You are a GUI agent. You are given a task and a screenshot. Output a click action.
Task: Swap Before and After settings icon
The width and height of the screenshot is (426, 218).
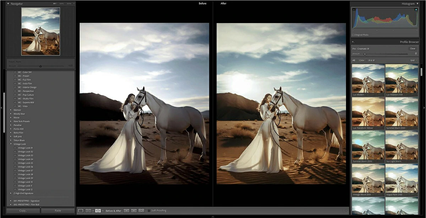pyautogui.click(x=141, y=211)
